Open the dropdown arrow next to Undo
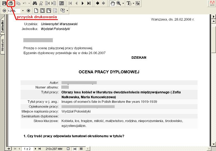The width and height of the screenshot is (216, 151). click(x=29, y=3)
